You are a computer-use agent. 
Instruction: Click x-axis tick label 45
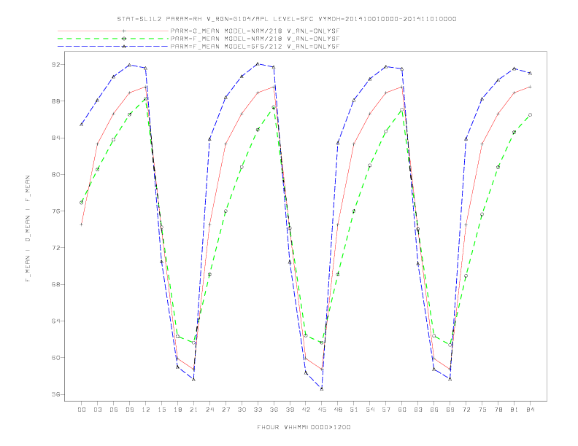pyautogui.click(x=322, y=410)
